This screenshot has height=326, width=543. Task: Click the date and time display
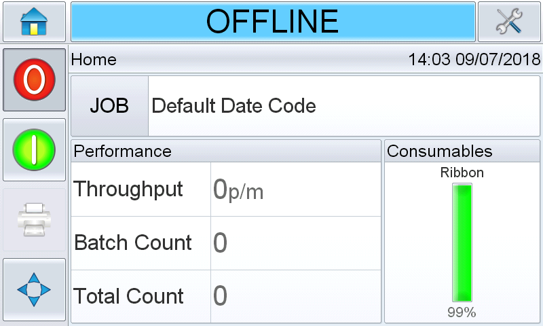[x=474, y=60]
